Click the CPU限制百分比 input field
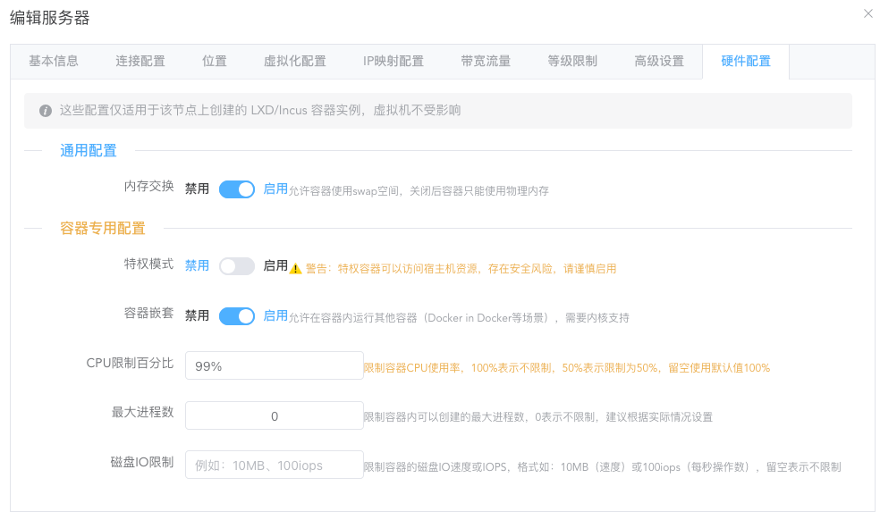880x520 pixels. (x=274, y=366)
